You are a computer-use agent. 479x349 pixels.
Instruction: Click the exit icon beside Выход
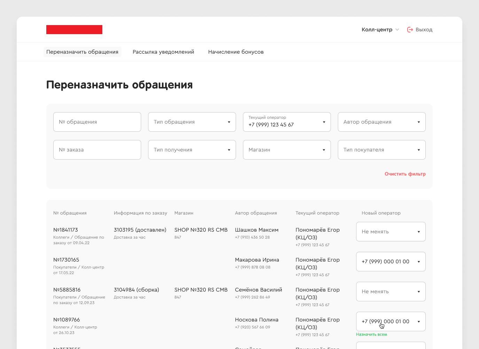click(x=410, y=30)
